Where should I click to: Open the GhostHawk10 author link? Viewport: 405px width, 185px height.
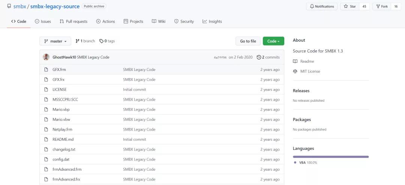pyautogui.click(x=64, y=57)
